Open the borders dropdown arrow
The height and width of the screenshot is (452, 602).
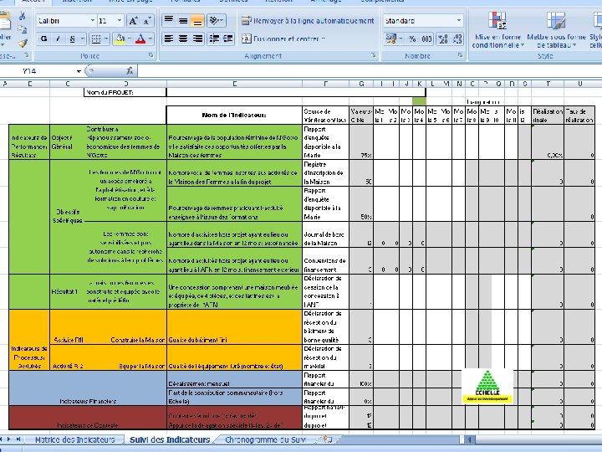(106, 39)
